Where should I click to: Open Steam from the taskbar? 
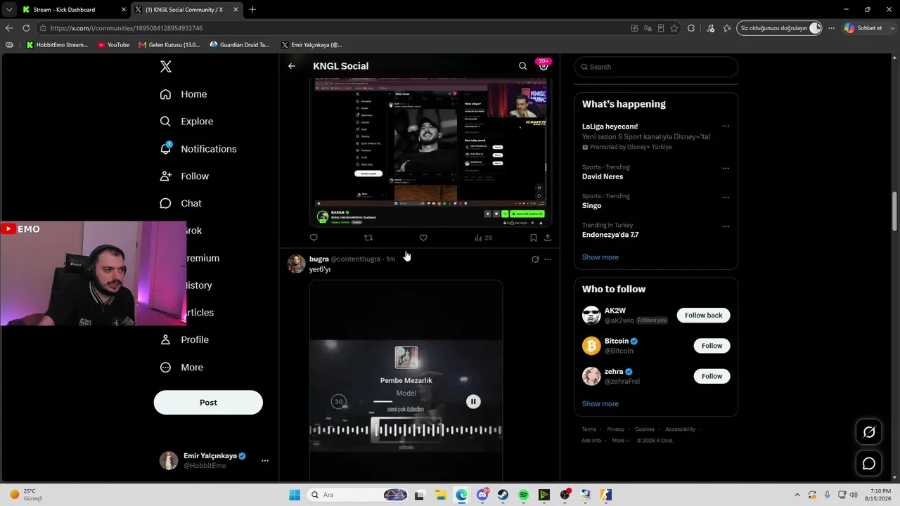pos(503,495)
